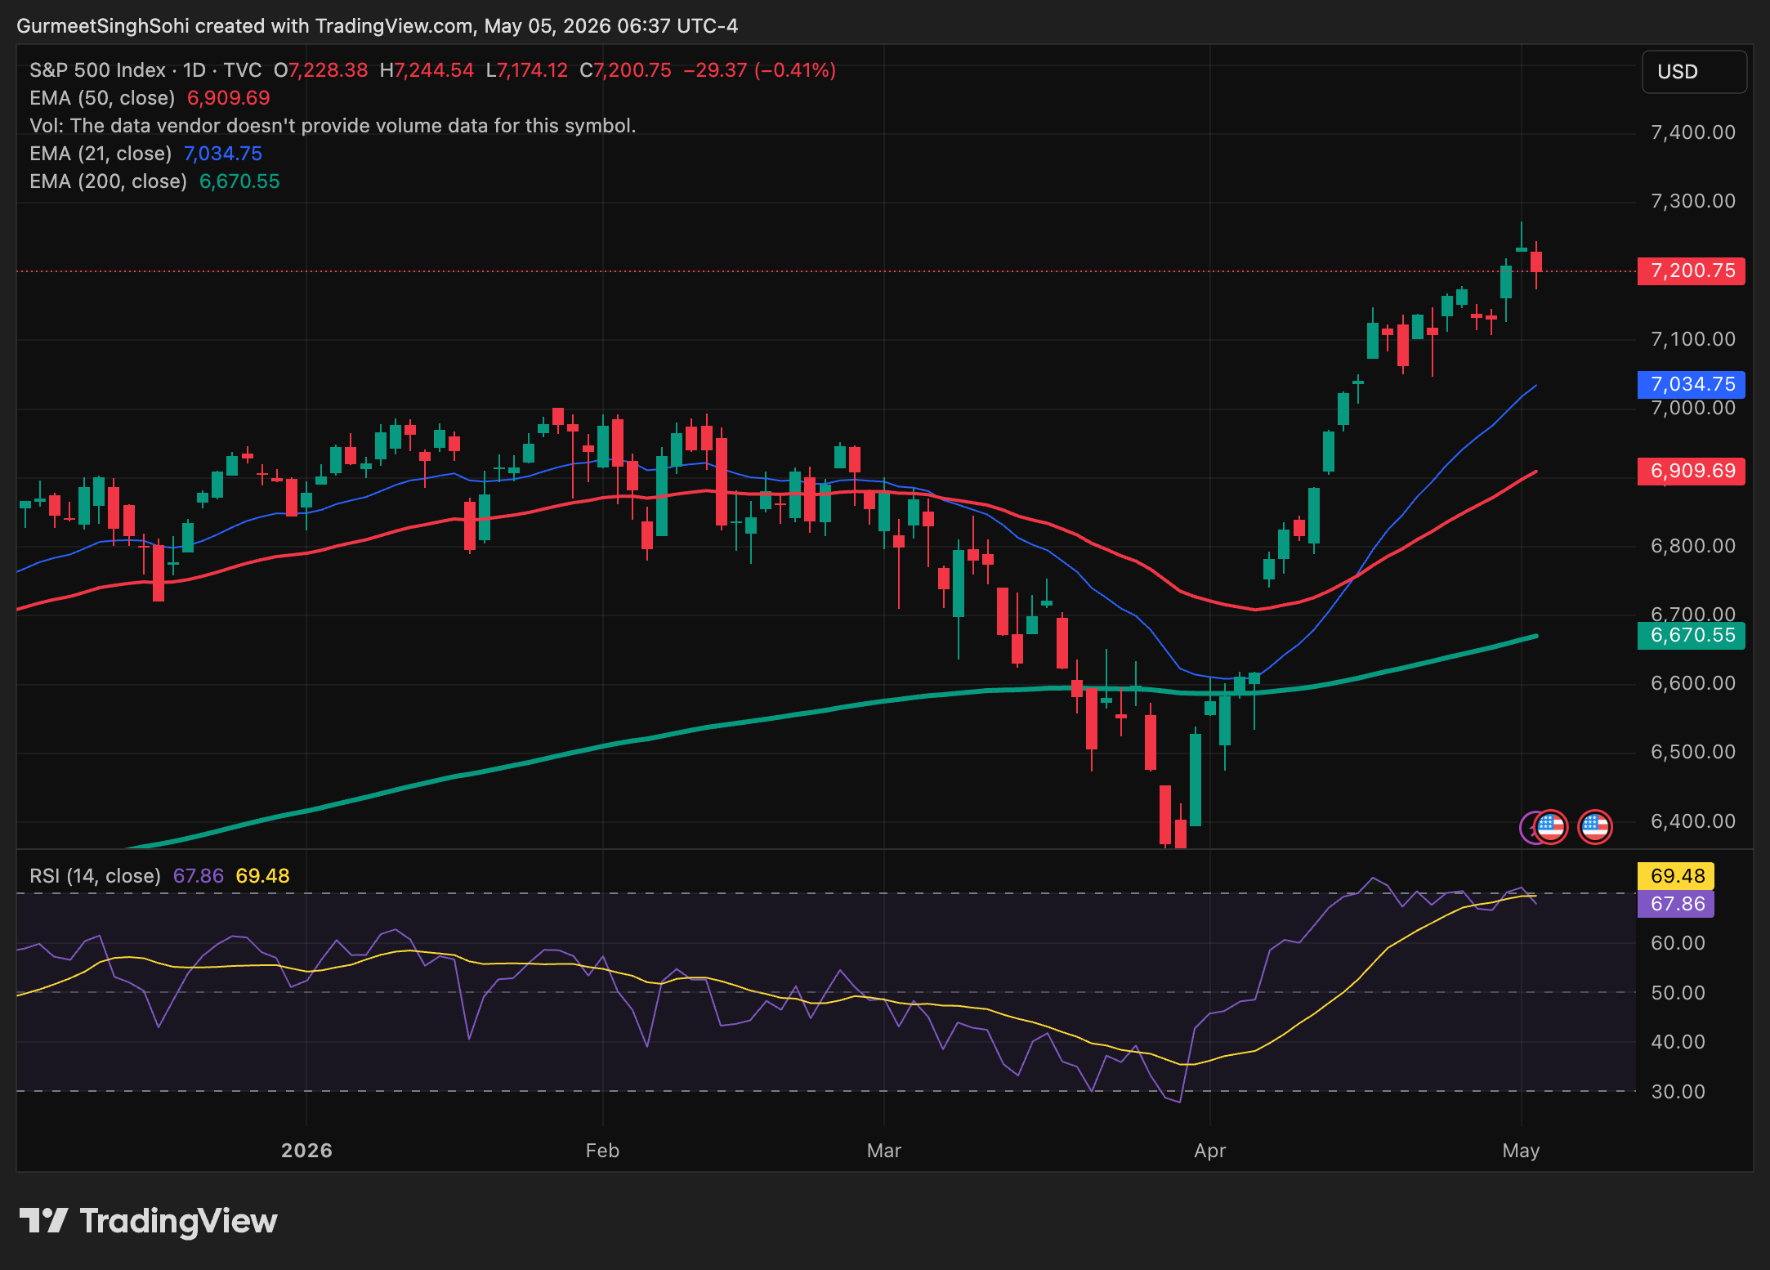The width and height of the screenshot is (1770, 1270).
Task: Click the EMA (50, close) legend label
Action: (102, 98)
